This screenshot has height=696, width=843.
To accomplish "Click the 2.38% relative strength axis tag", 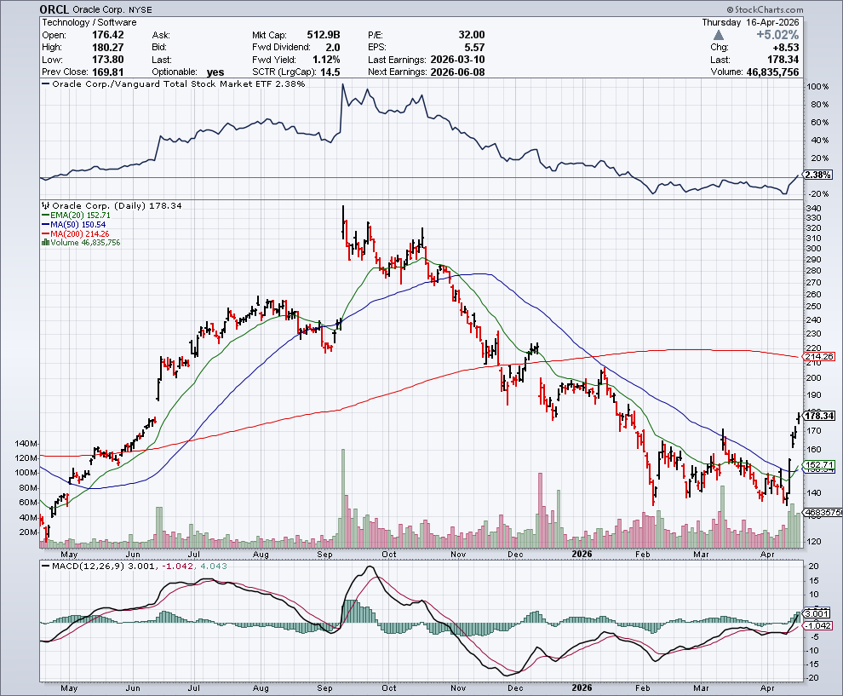I will coord(817,175).
